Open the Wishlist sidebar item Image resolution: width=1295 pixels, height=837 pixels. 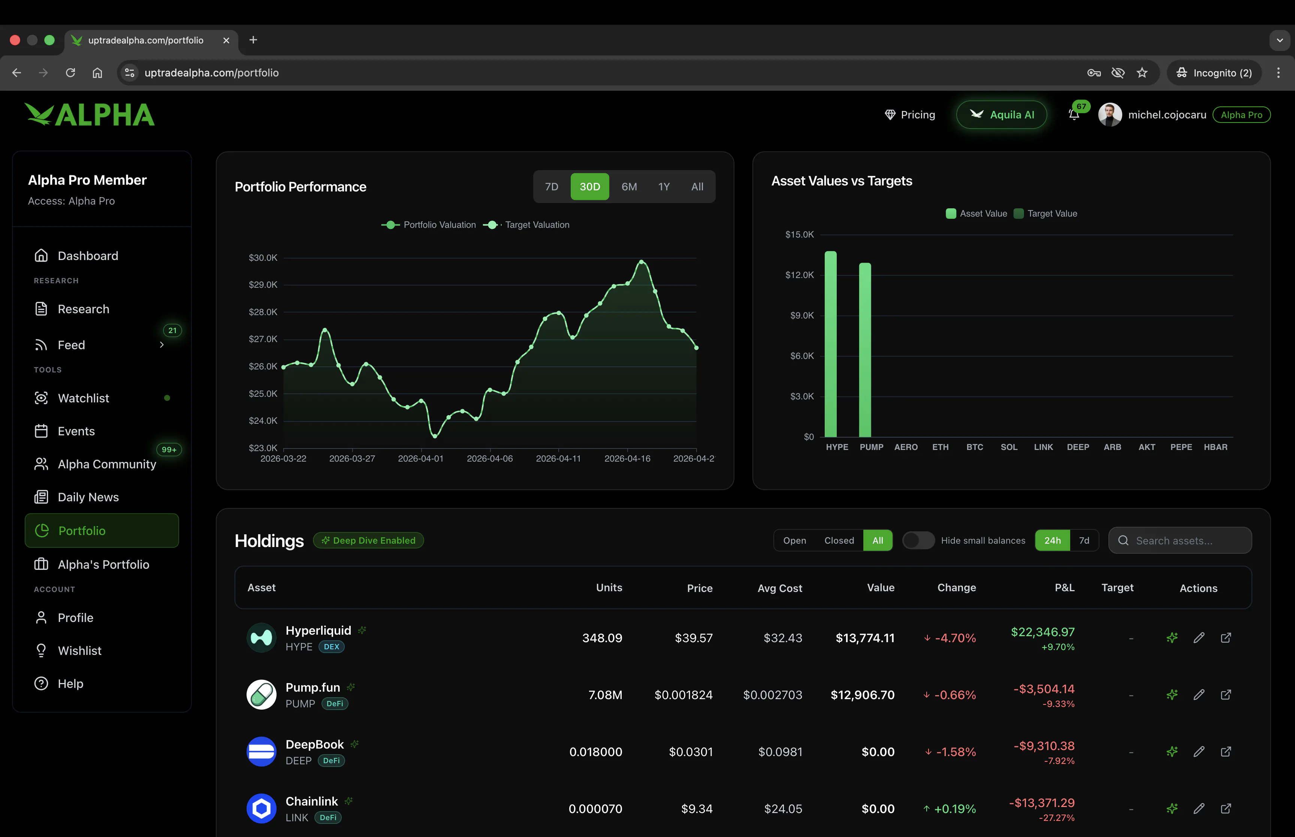102,650
